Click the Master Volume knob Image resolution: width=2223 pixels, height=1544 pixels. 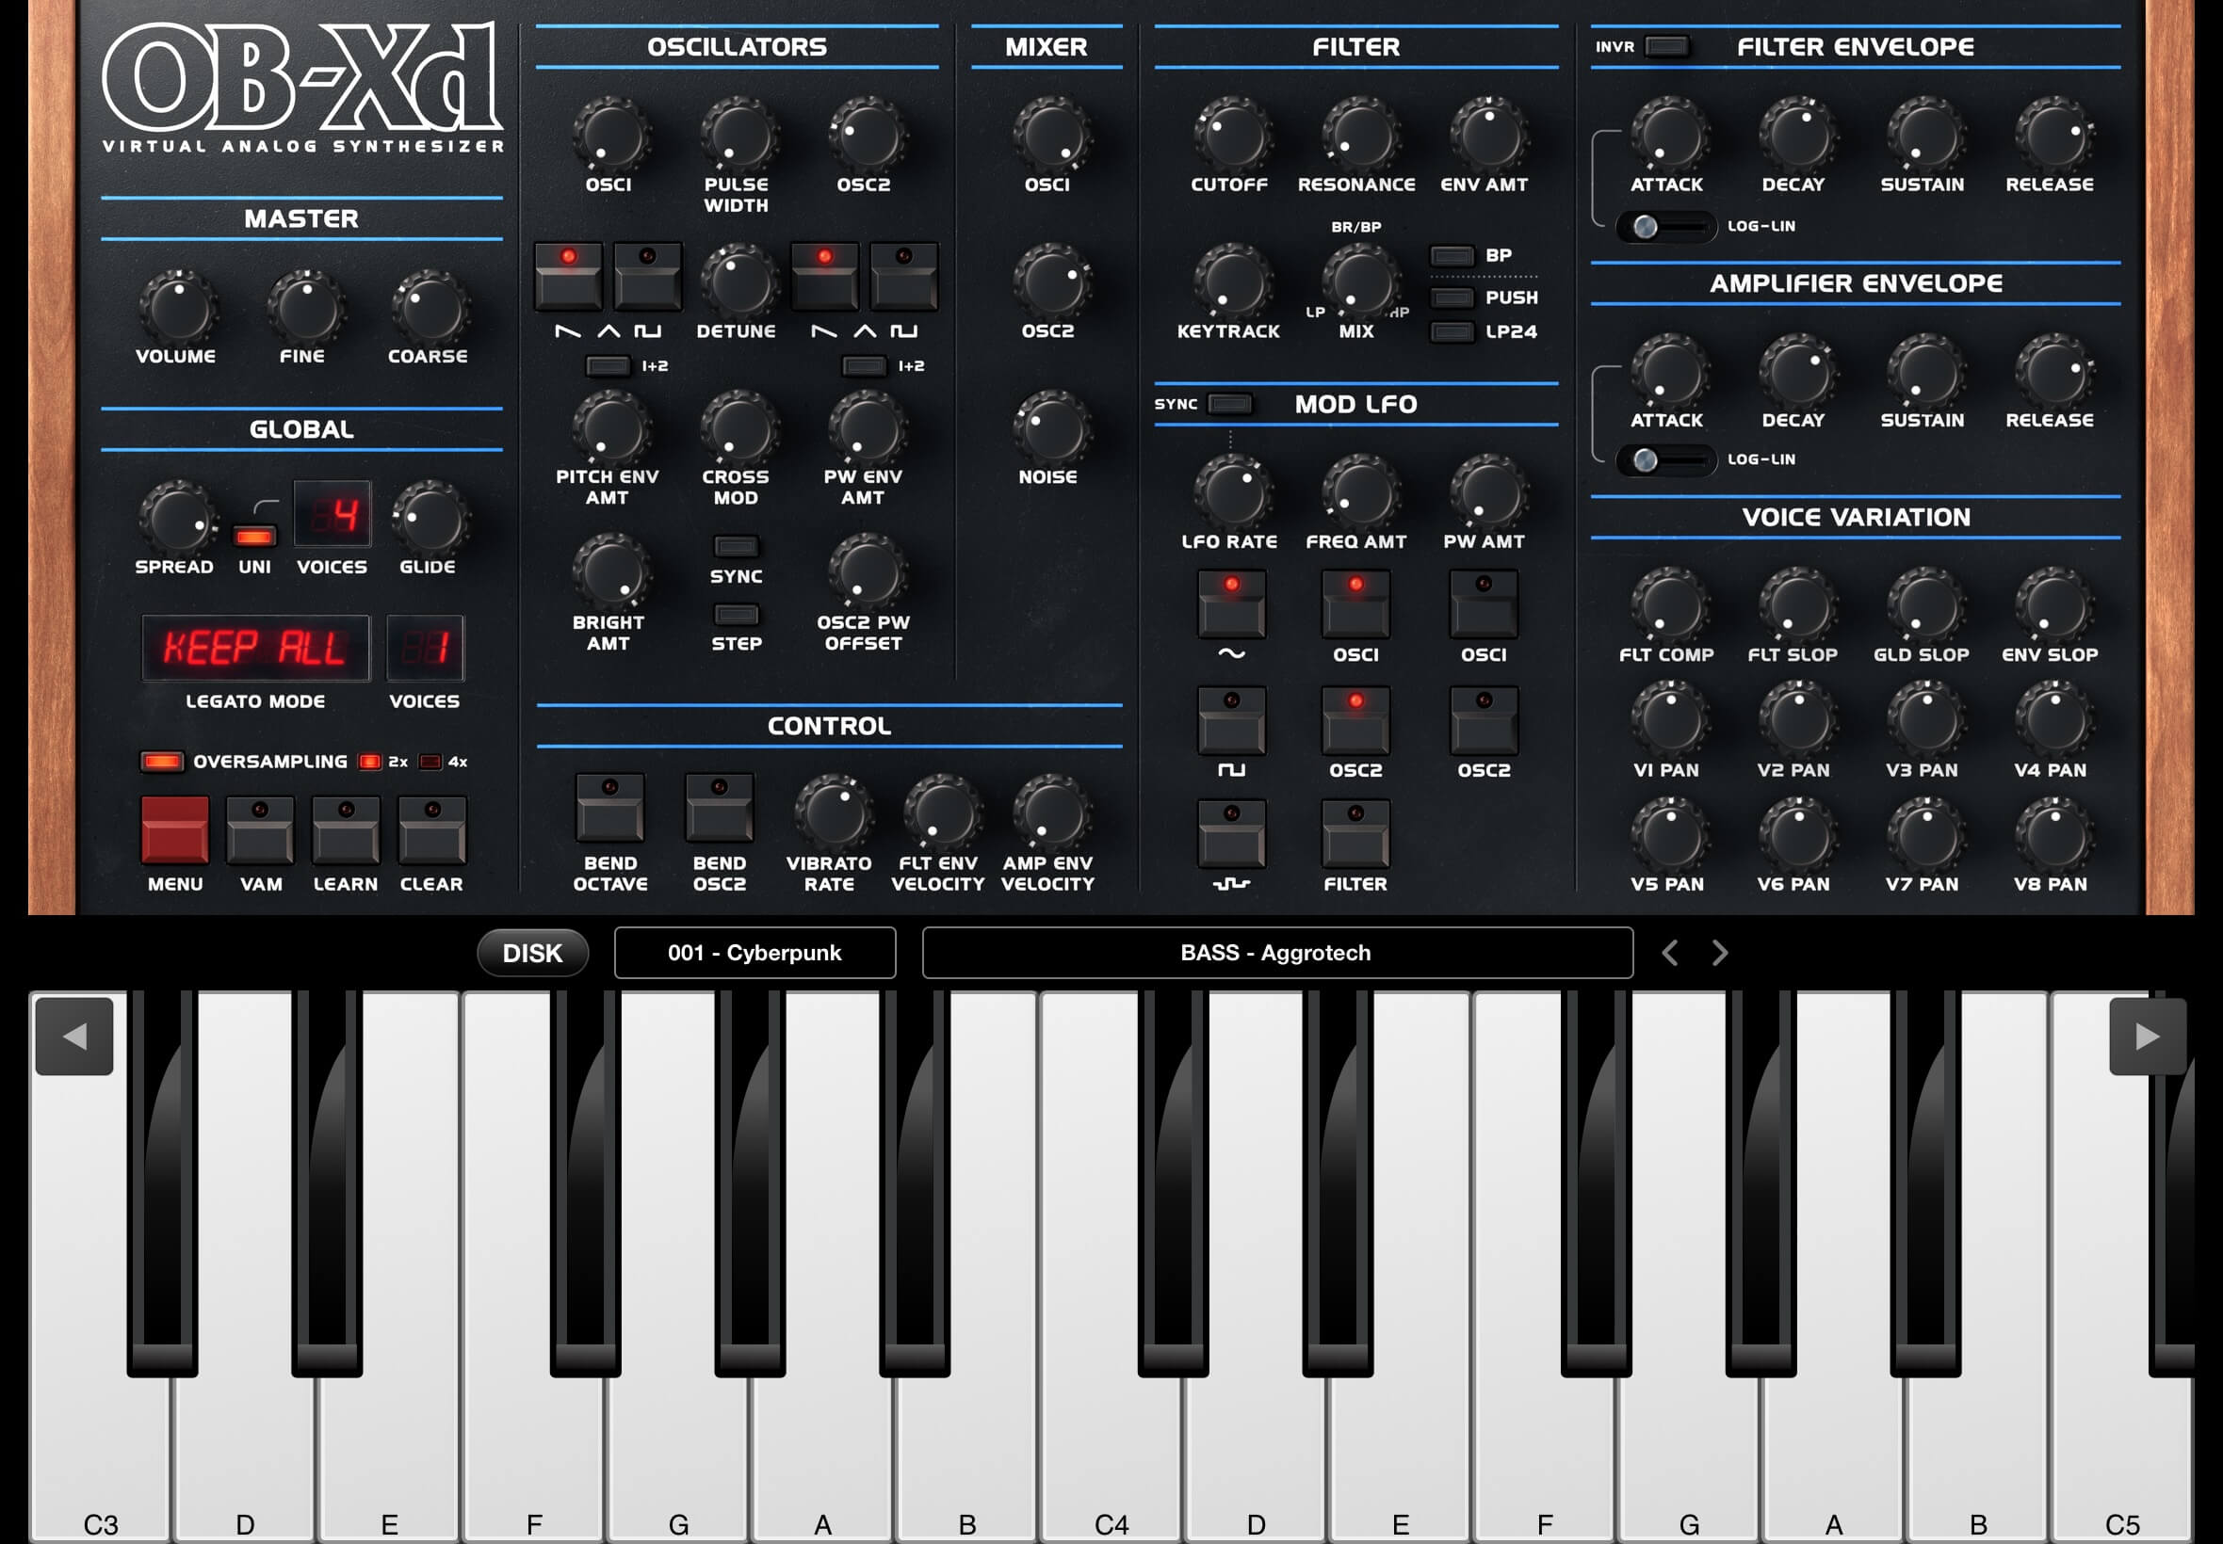(x=177, y=308)
